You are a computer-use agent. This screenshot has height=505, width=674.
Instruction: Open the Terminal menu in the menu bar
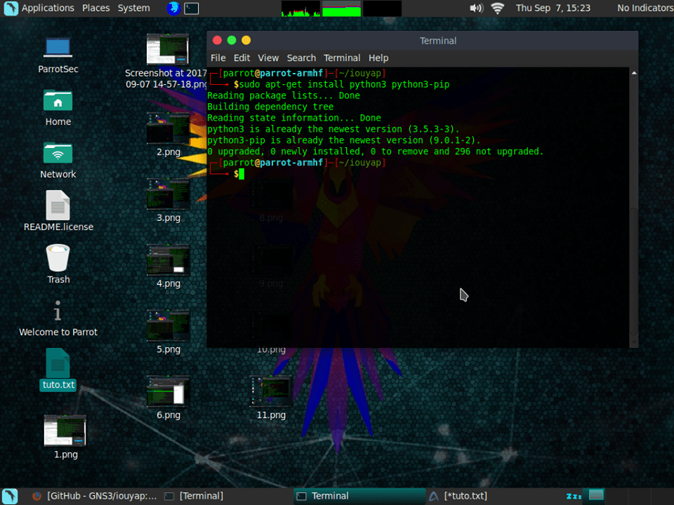pyautogui.click(x=342, y=58)
